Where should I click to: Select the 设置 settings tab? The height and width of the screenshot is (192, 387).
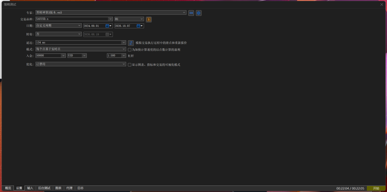coord(19,188)
